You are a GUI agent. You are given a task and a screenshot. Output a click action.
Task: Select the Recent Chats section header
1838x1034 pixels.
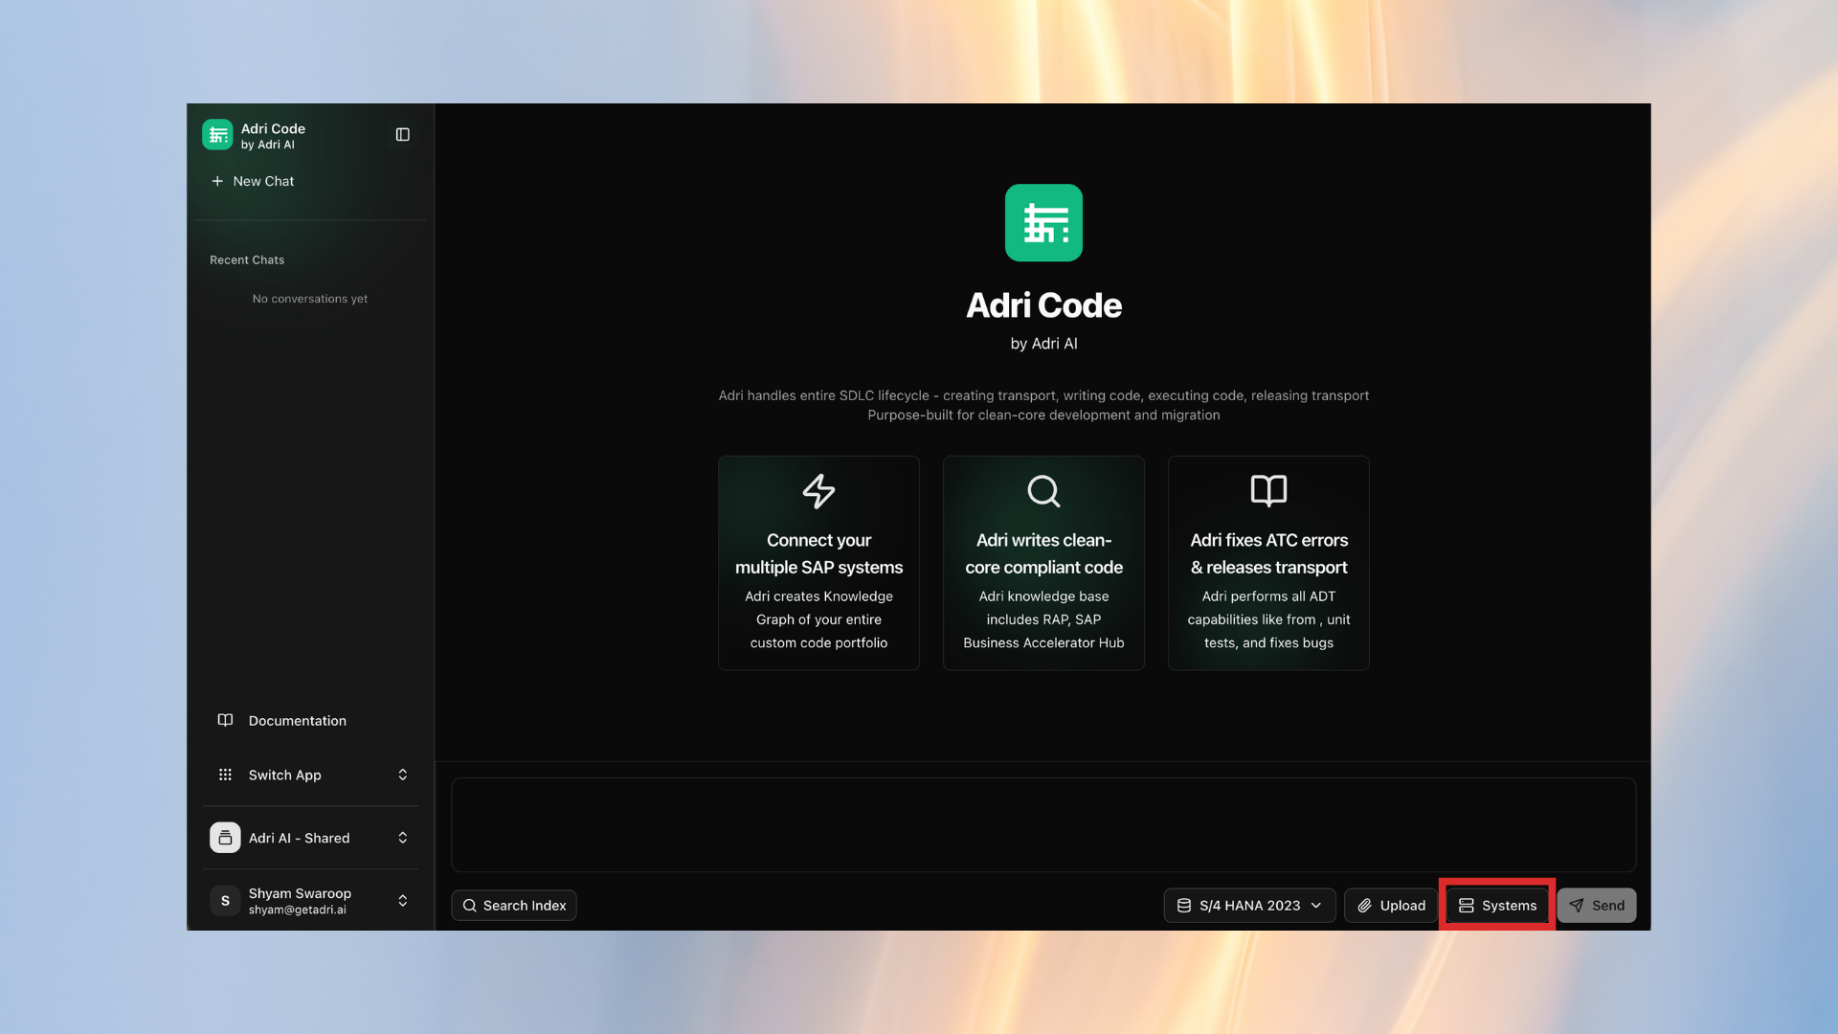tap(247, 259)
